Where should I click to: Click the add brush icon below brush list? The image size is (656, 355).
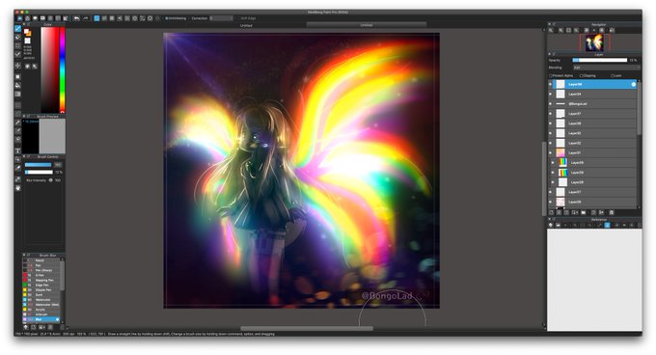pos(34,327)
